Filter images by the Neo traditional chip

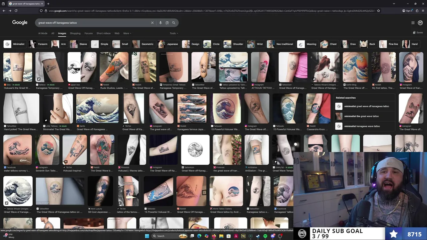[x=281, y=44]
